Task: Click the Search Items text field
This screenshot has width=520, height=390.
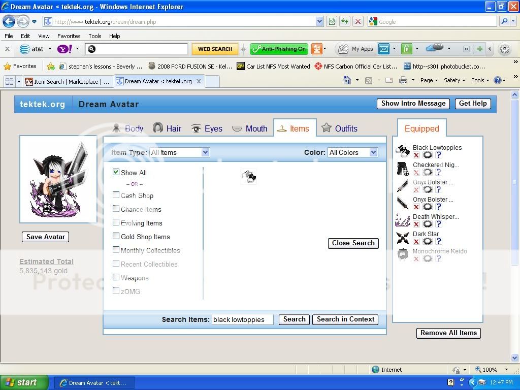Action: (242, 319)
